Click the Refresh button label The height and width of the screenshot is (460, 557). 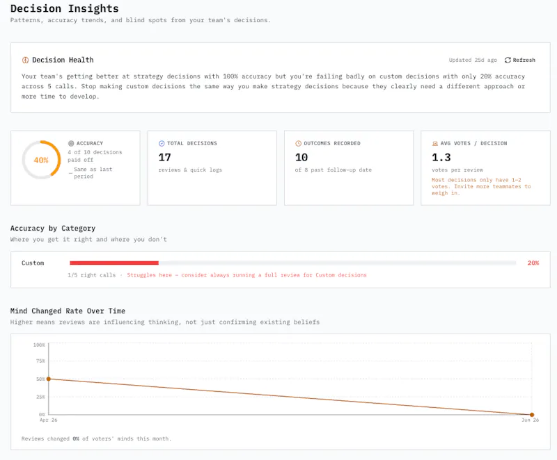[524, 60]
